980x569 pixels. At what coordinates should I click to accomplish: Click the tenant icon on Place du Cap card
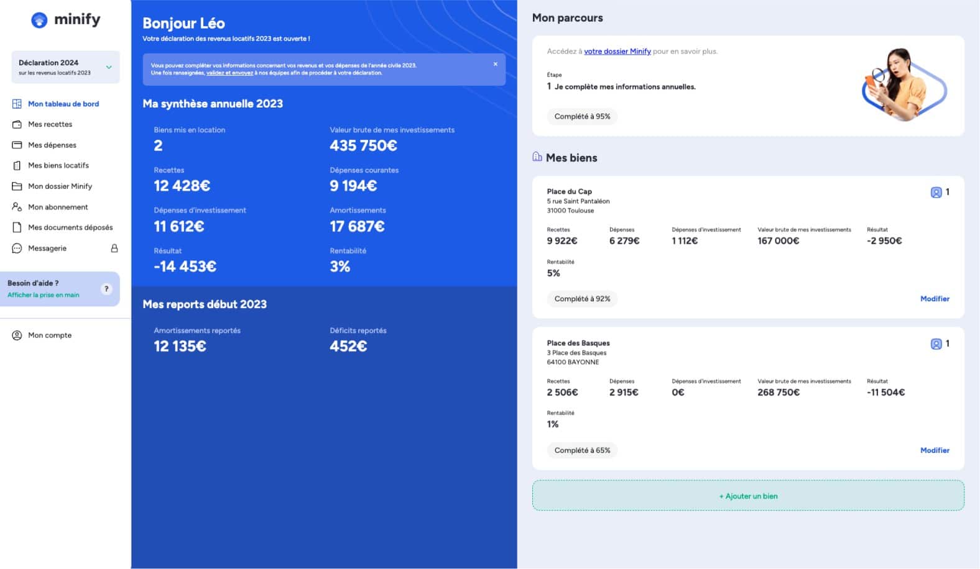coord(936,193)
